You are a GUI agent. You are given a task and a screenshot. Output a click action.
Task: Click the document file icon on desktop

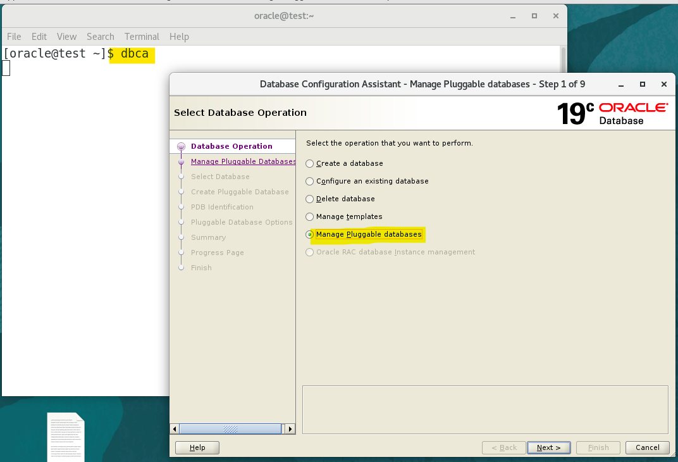click(66, 437)
